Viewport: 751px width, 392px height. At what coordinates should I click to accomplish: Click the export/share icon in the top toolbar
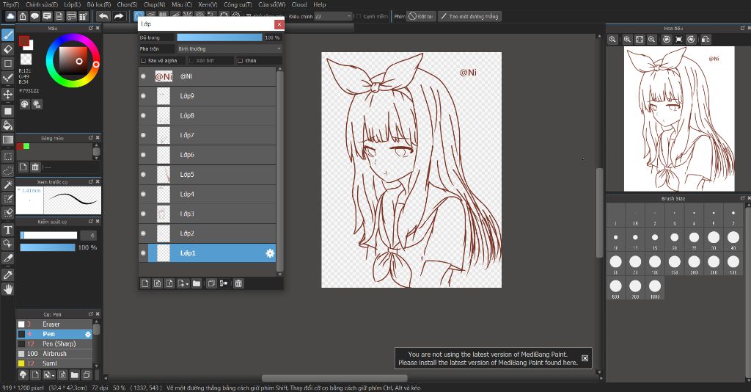point(23,16)
